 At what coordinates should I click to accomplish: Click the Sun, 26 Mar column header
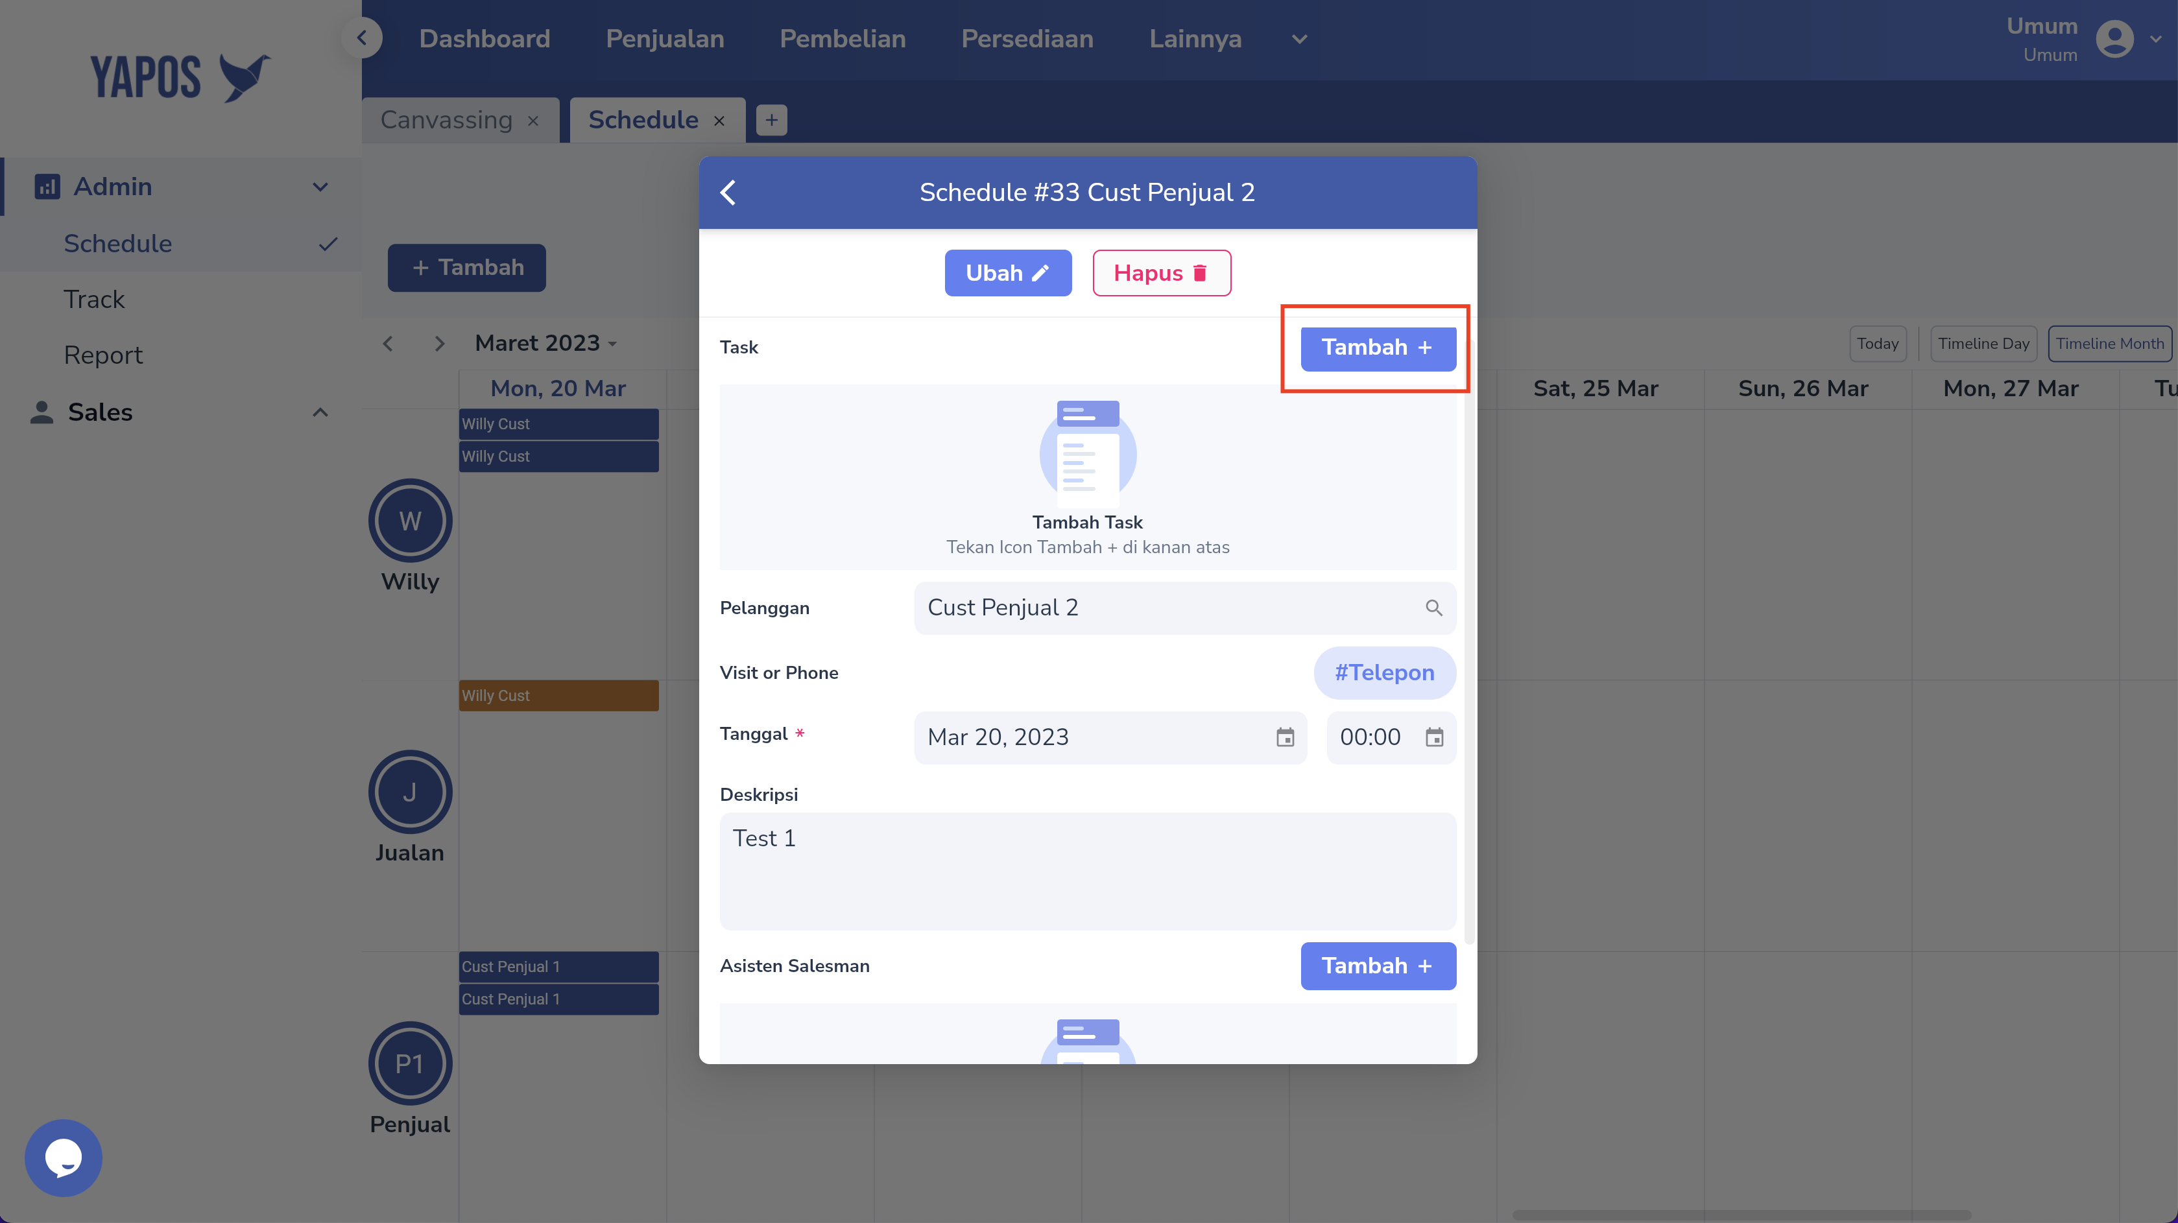click(x=1802, y=389)
